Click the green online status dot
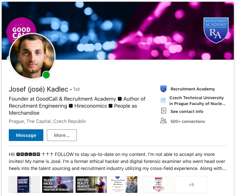The height and width of the screenshot is (196, 235). coord(46,75)
